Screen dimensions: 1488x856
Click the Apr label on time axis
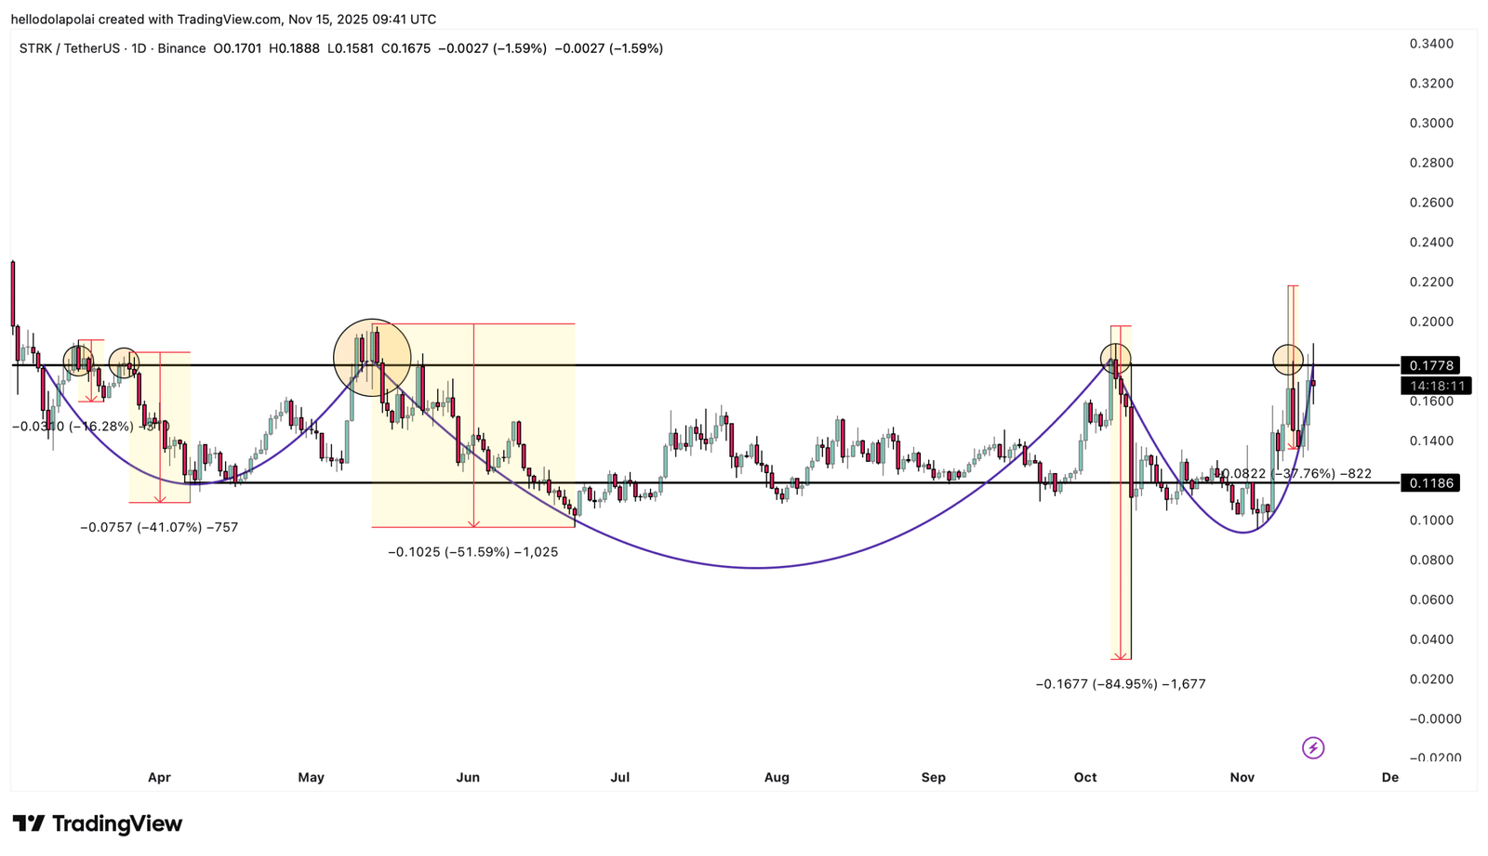159,777
